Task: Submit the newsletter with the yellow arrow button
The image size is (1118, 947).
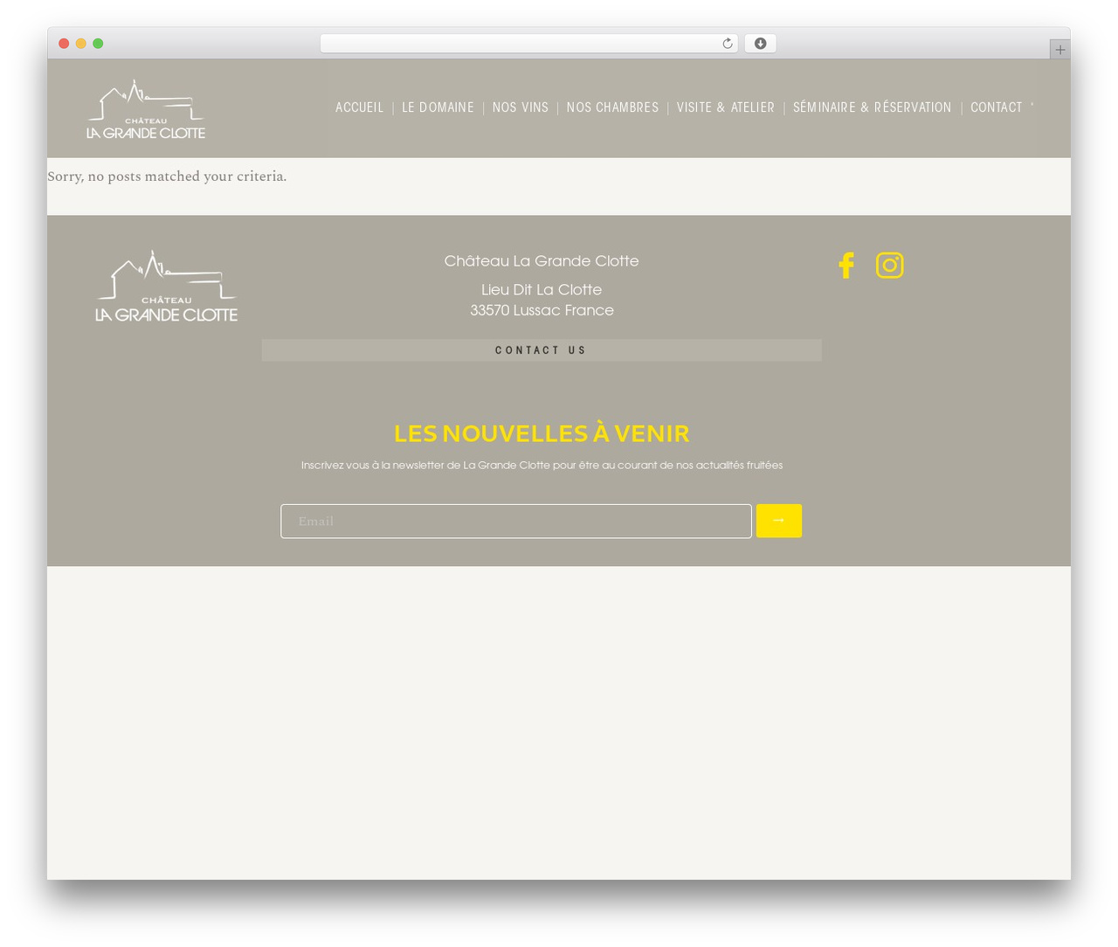Action: pyautogui.click(x=778, y=521)
